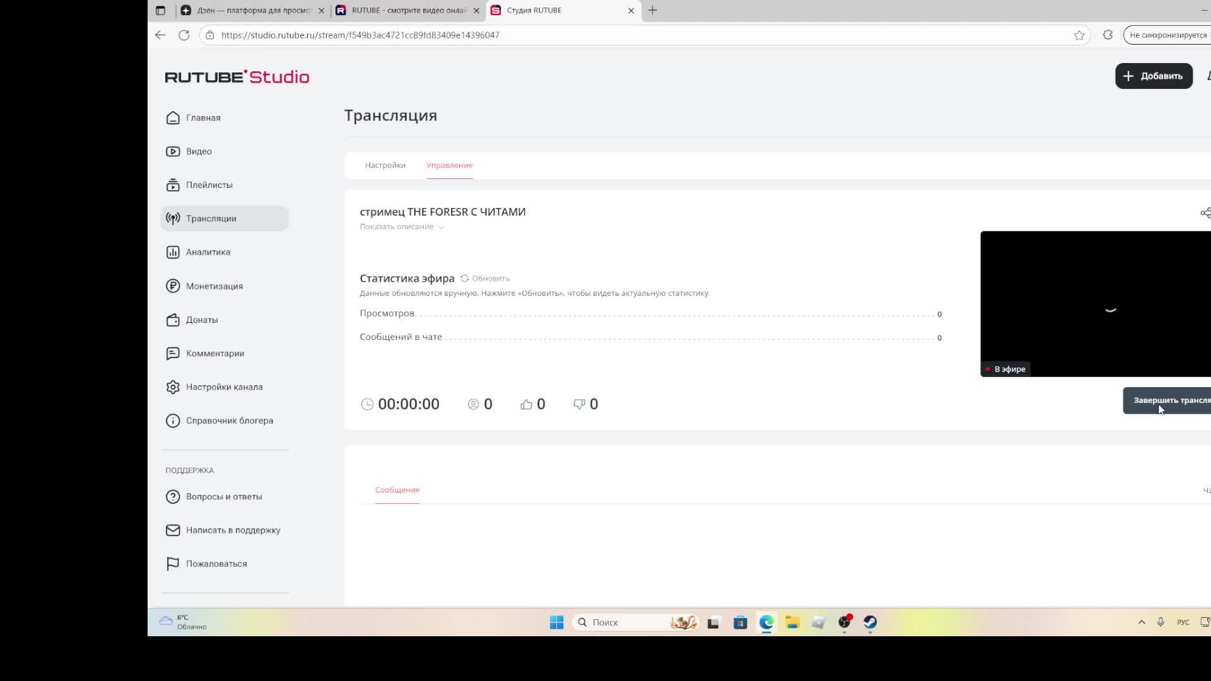The image size is (1211, 681).
Task: Click the browser address bar URL
Action: click(x=360, y=35)
